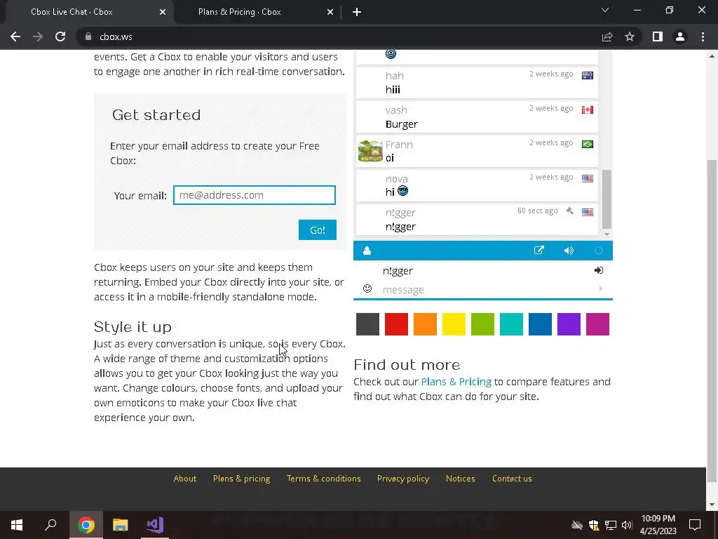Select the teal theme swatch
The height and width of the screenshot is (539, 718).
[511, 324]
